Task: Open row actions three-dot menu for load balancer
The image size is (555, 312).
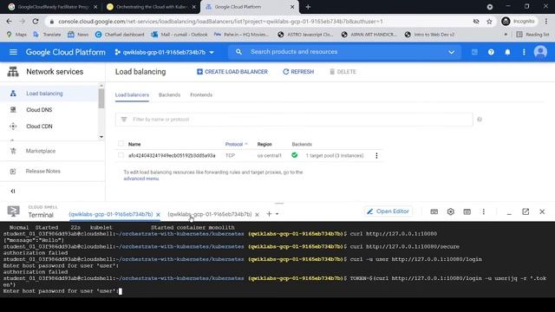Action: coord(376,156)
